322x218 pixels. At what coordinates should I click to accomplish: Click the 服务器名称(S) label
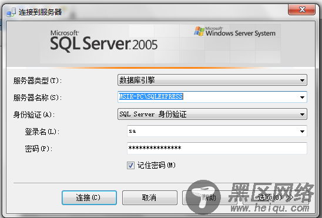38,98
